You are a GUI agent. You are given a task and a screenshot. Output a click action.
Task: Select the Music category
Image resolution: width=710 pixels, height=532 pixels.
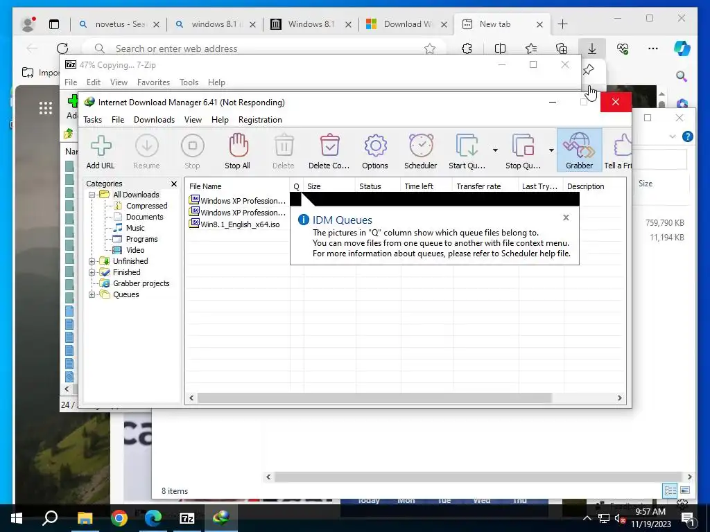135,228
